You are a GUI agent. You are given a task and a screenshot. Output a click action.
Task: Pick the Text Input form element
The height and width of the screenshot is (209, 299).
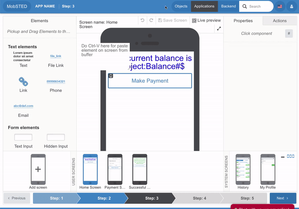(x=23, y=141)
